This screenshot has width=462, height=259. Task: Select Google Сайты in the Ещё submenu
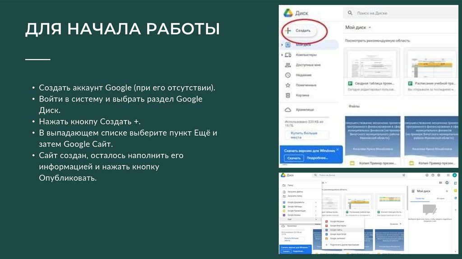click(343, 230)
